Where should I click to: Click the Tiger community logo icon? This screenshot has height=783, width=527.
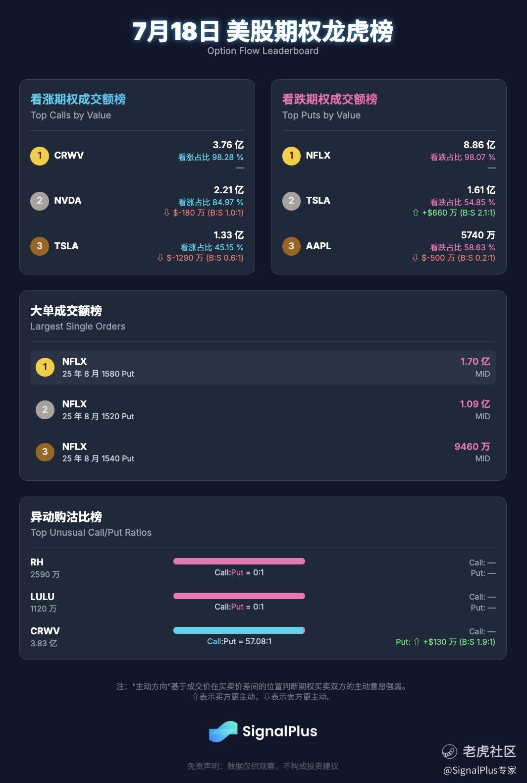(x=449, y=752)
